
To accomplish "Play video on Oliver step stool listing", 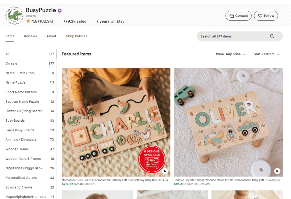I will (x=277, y=171).
